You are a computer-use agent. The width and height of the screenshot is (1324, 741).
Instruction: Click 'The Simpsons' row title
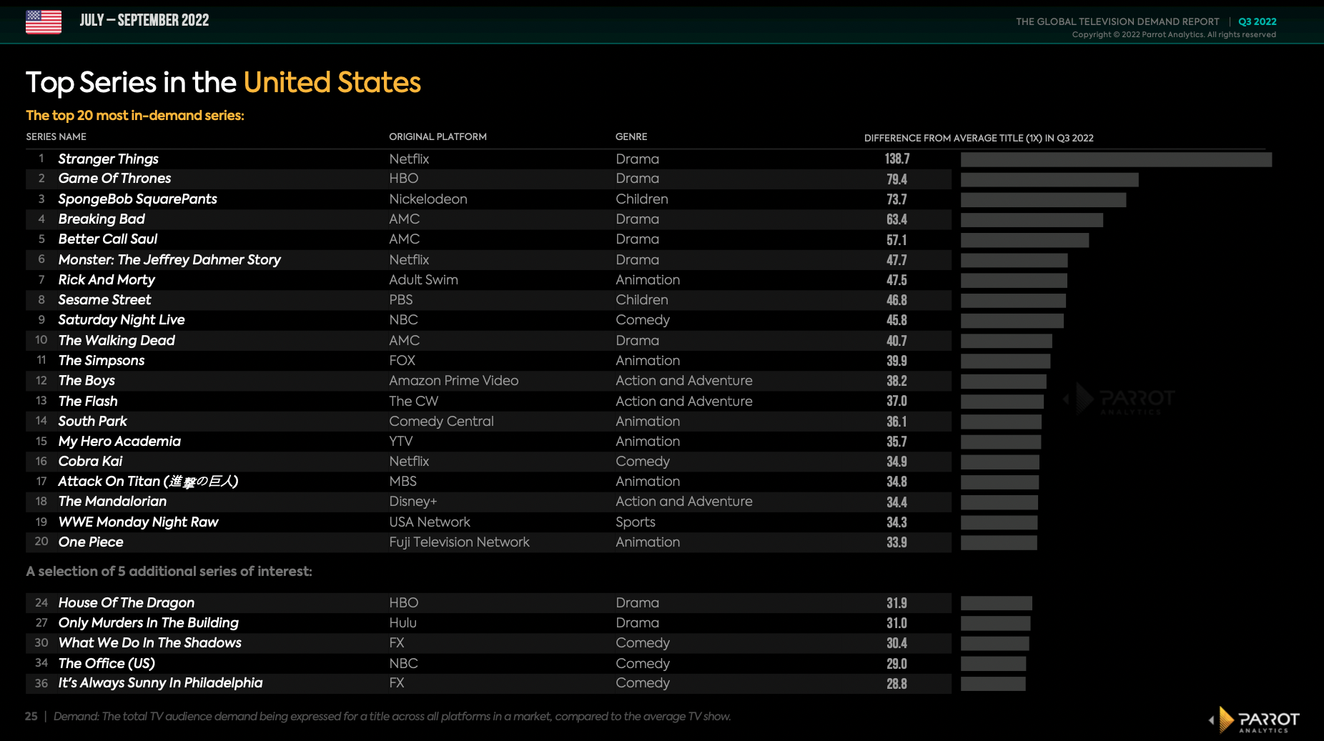pos(102,360)
